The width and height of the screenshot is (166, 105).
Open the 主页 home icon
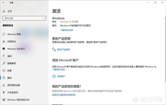(x=4, y=11)
